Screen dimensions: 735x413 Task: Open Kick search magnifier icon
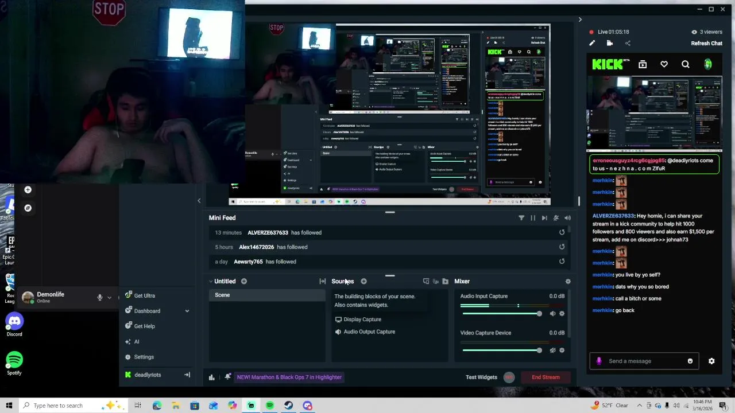[686, 64]
